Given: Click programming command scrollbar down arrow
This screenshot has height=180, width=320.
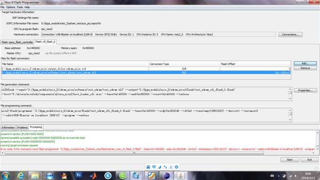Looking at the screenshot, I should [x=290, y=120].
